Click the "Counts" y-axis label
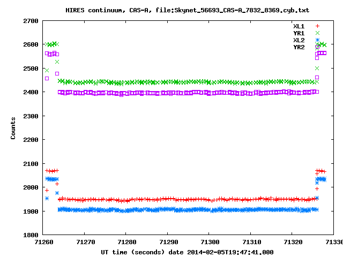 (x=13, y=128)
